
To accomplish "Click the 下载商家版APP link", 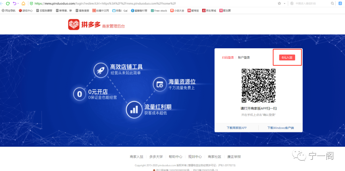I will [236, 128].
